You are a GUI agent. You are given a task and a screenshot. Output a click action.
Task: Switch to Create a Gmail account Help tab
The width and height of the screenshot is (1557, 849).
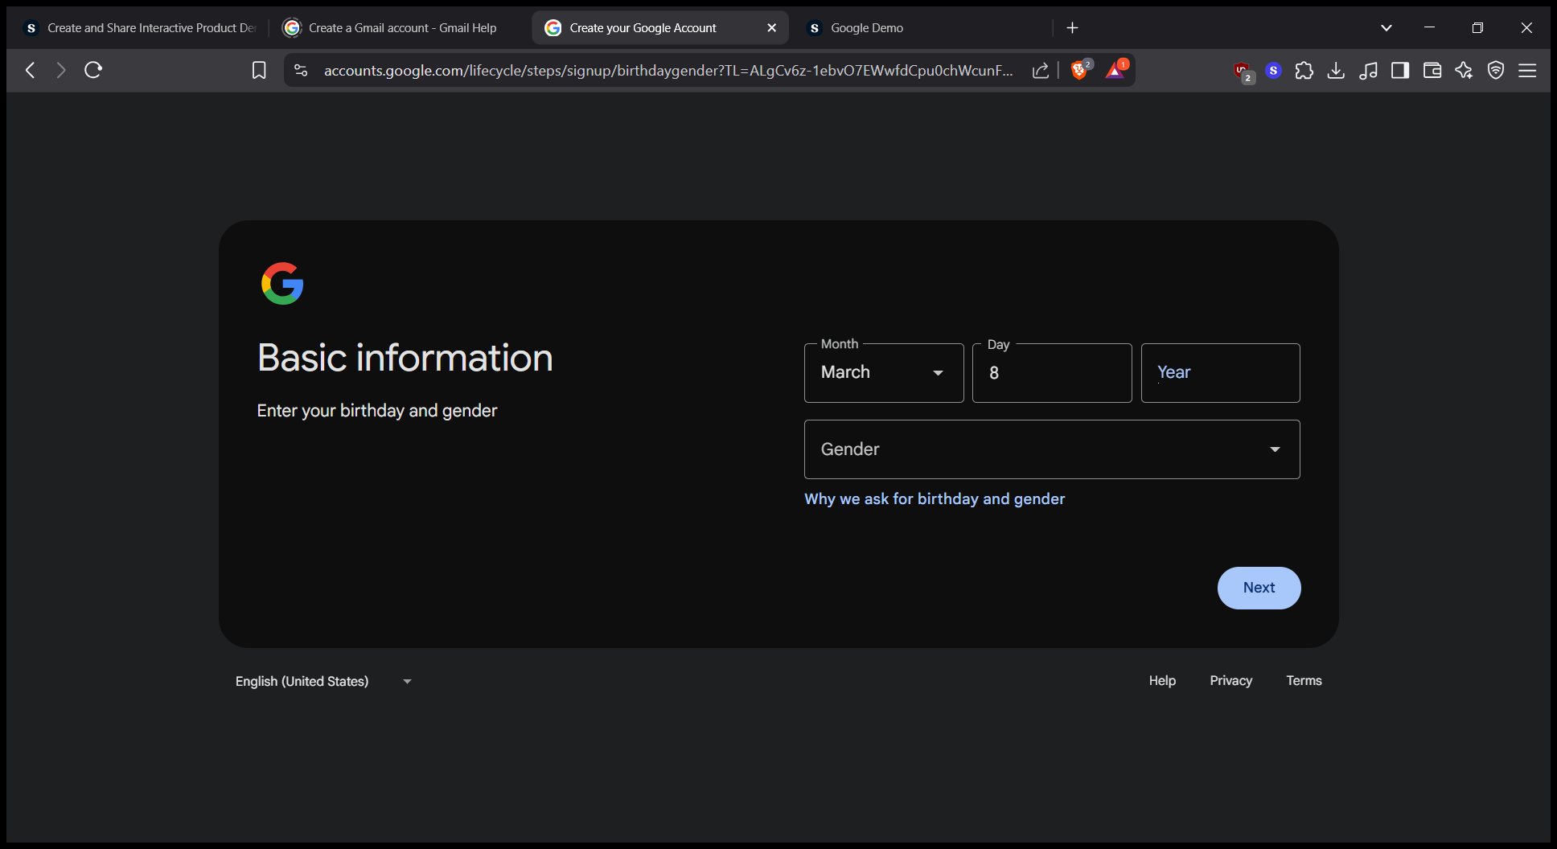click(x=396, y=28)
